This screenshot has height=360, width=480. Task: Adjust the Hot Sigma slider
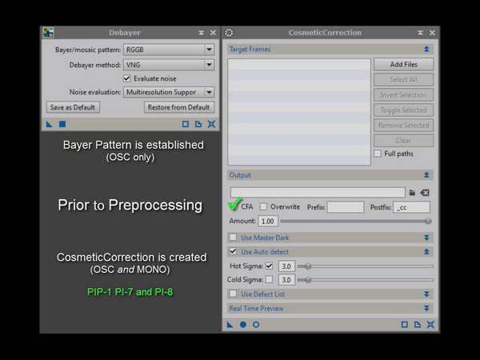coord(366,266)
